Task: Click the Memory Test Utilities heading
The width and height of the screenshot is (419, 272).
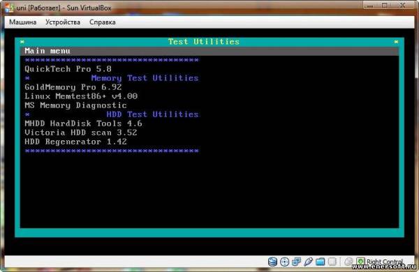Action: pos(145,78)
